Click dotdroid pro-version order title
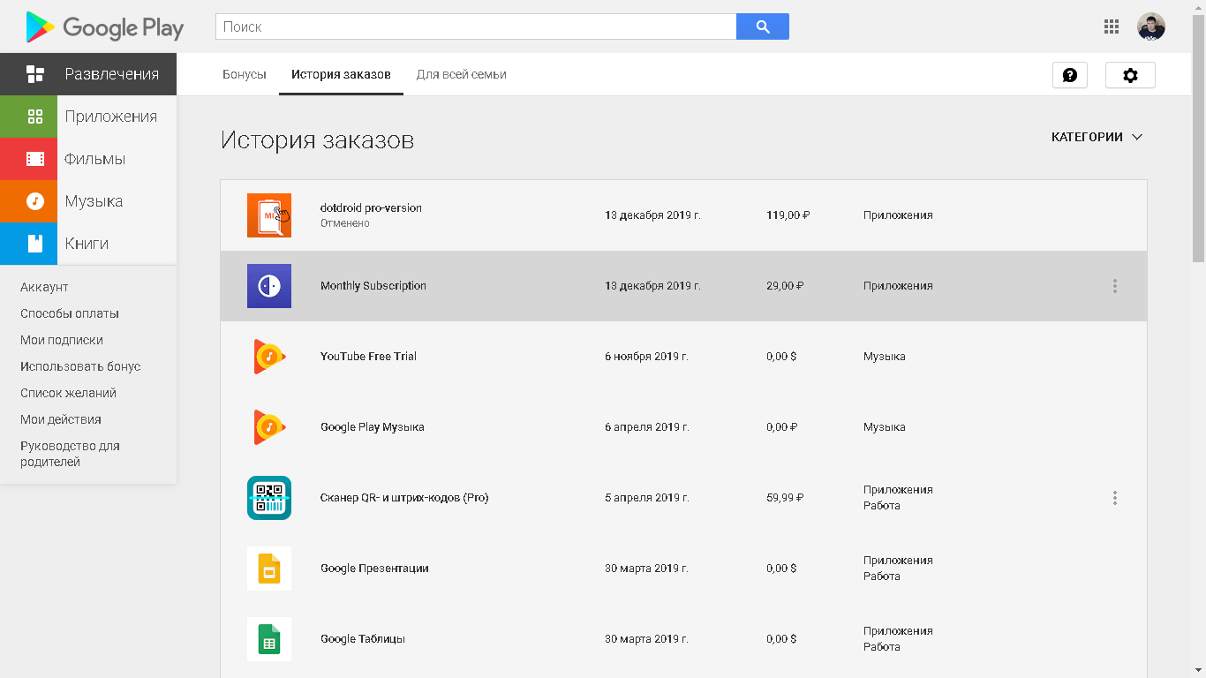 pyautogui.click(x=371, y=208)
